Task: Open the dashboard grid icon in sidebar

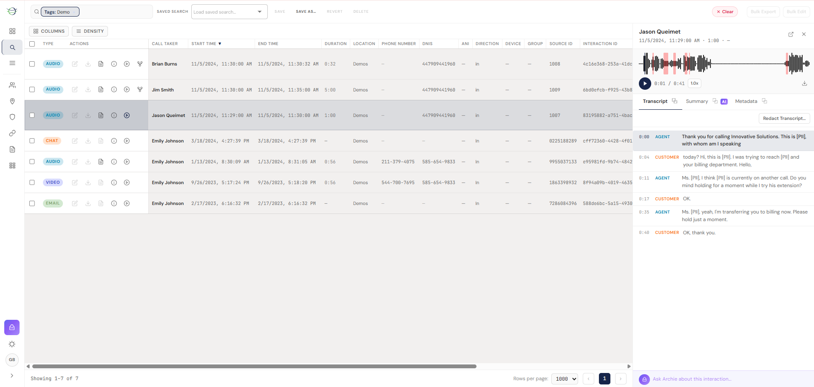Action: point(12,31)
